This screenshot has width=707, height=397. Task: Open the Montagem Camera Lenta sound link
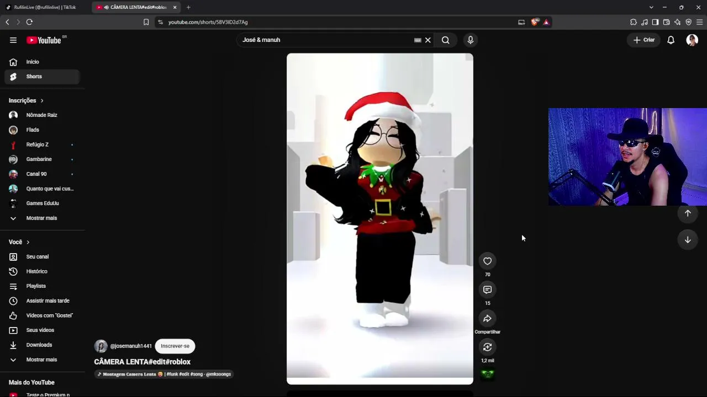pos(163,374)
